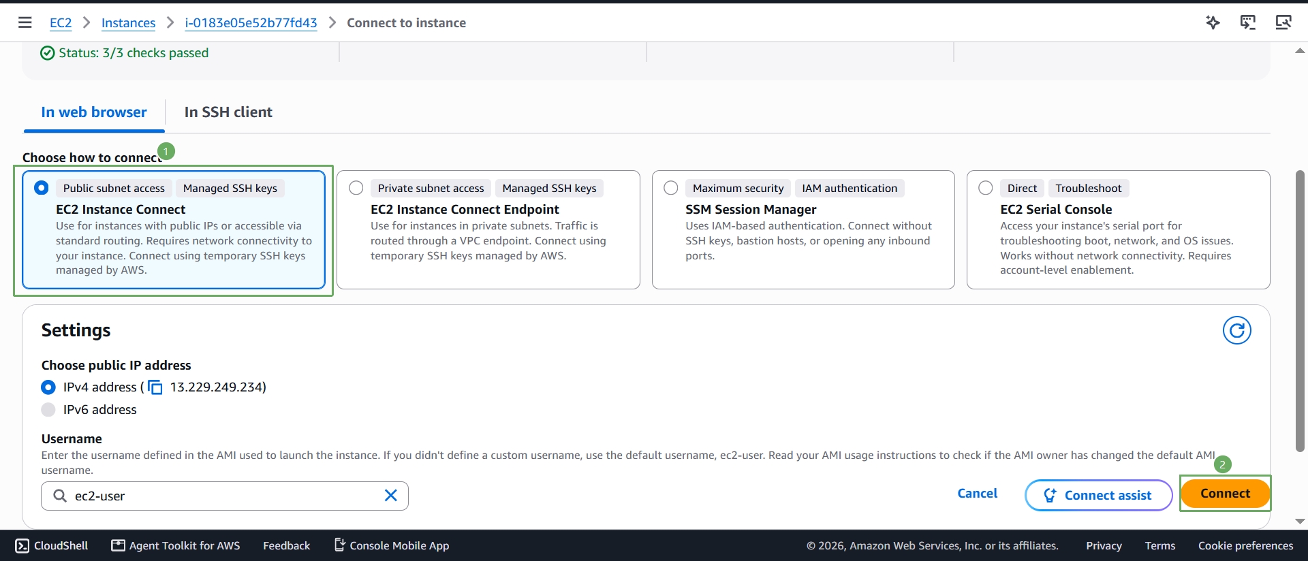Image resolution: width=1308 pixels, height=561 pixels.
Task: Click the IP address 13.229.249.234 text
Action: click(217, 387)
